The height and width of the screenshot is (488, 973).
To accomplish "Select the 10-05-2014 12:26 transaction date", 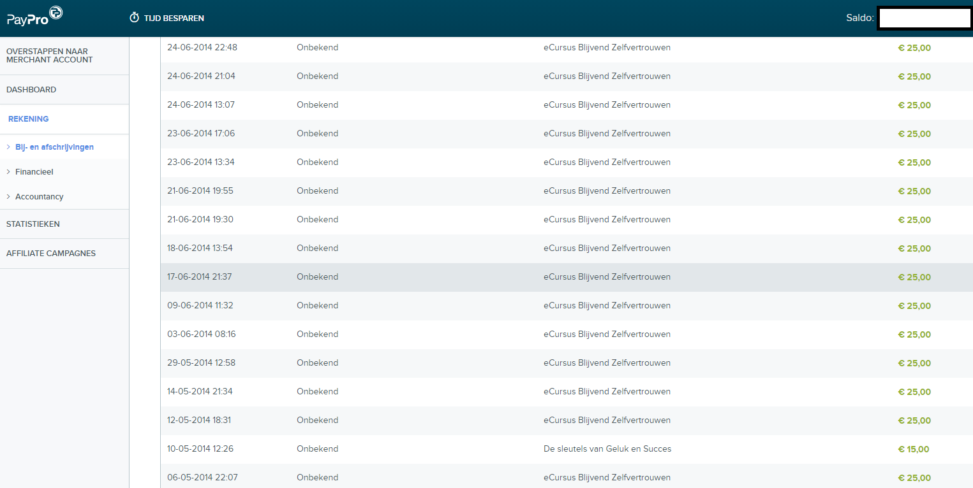I will 200,449.
